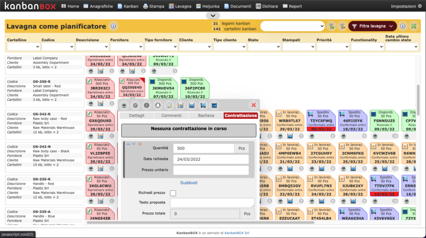Switch to the Dettagli tab
The image size is (426, 238).
point(136,115)
